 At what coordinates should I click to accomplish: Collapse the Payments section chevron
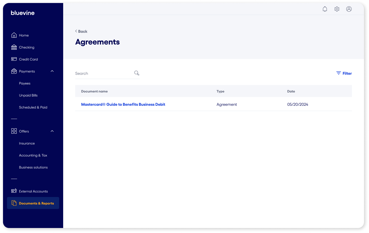click(x=52, y=71)
